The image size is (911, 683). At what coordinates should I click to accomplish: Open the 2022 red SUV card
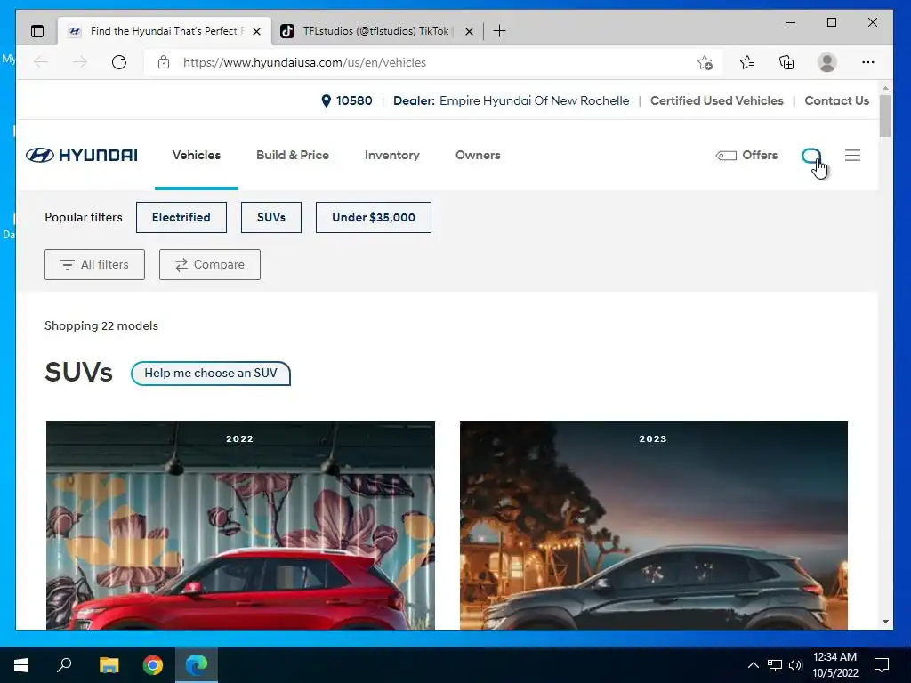(x=240, y=525)
